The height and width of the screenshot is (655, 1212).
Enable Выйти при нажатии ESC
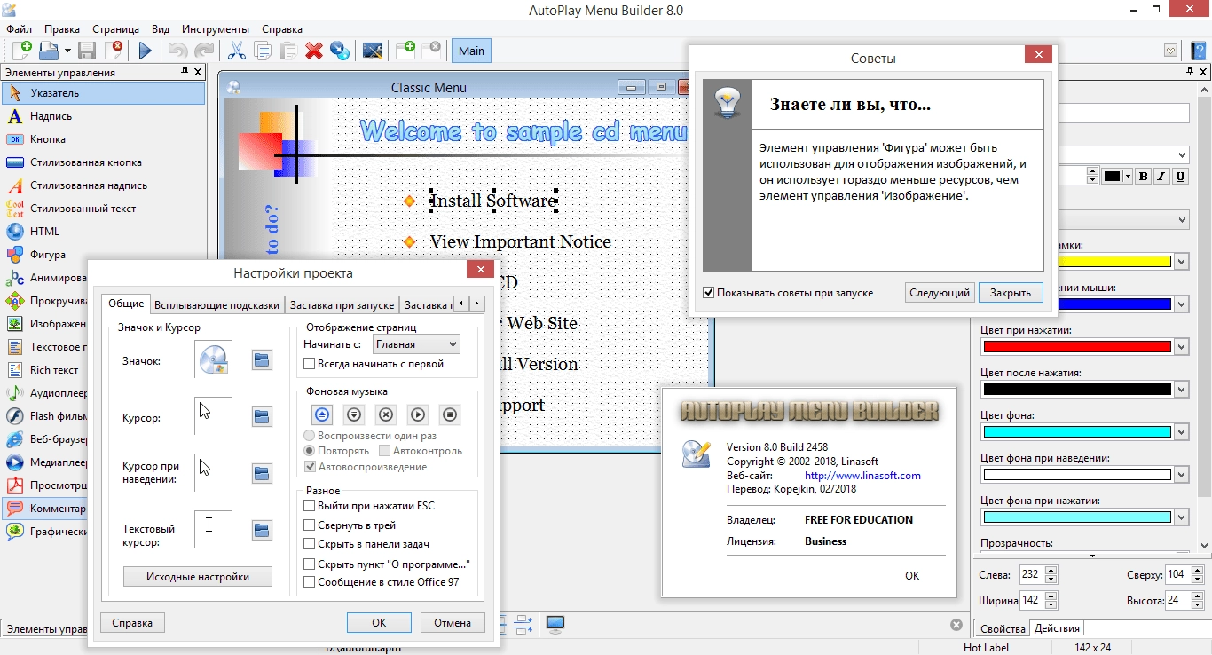pyautogui.click(x=310, y=505)
